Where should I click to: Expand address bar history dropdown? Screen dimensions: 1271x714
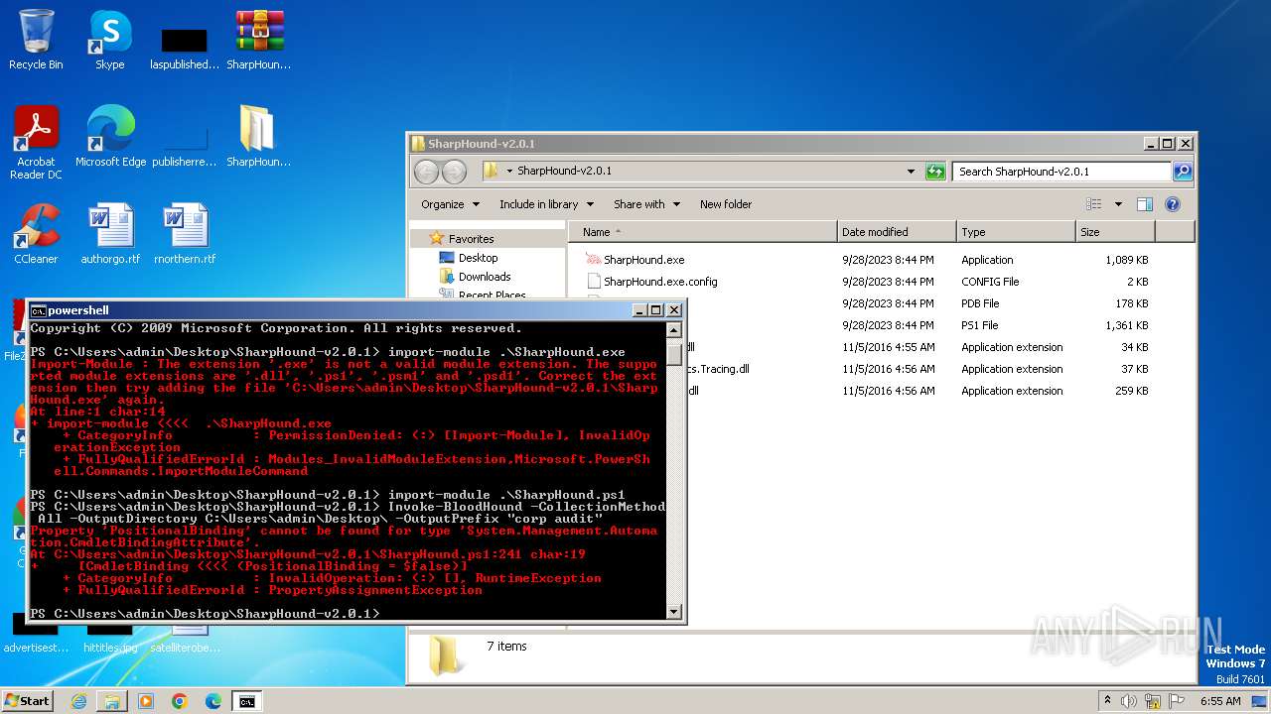click(x=911, y=172)
